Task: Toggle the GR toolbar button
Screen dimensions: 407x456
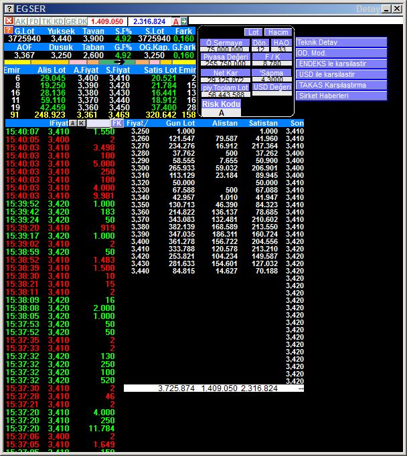Action: click(x=70, y=21)
